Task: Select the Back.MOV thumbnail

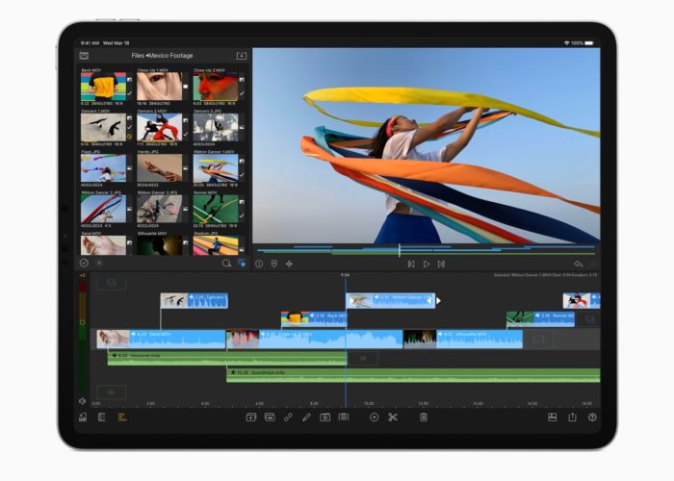Action: tap(103, 86)
